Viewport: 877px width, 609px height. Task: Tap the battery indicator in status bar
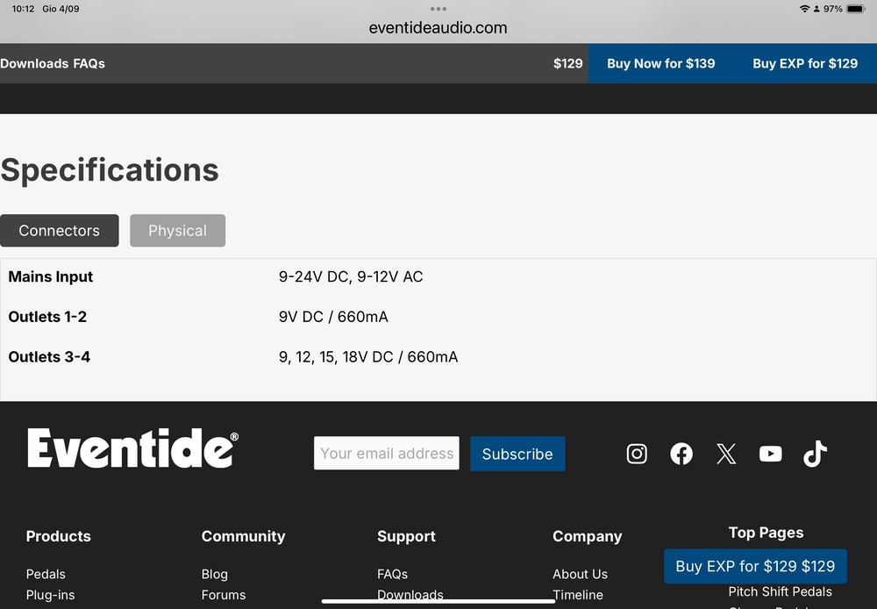point(855,9)
